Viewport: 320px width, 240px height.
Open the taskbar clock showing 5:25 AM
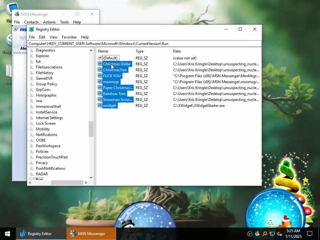293,234
